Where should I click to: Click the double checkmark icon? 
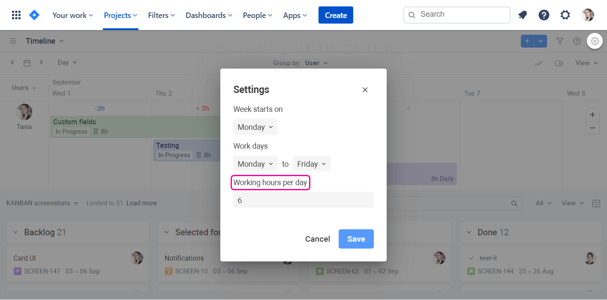point(539,63)
